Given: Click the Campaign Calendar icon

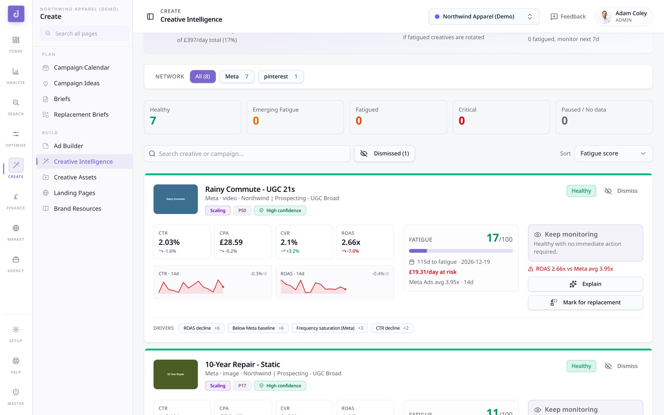Looking at the screenshot, I should [x=46, y=68].
